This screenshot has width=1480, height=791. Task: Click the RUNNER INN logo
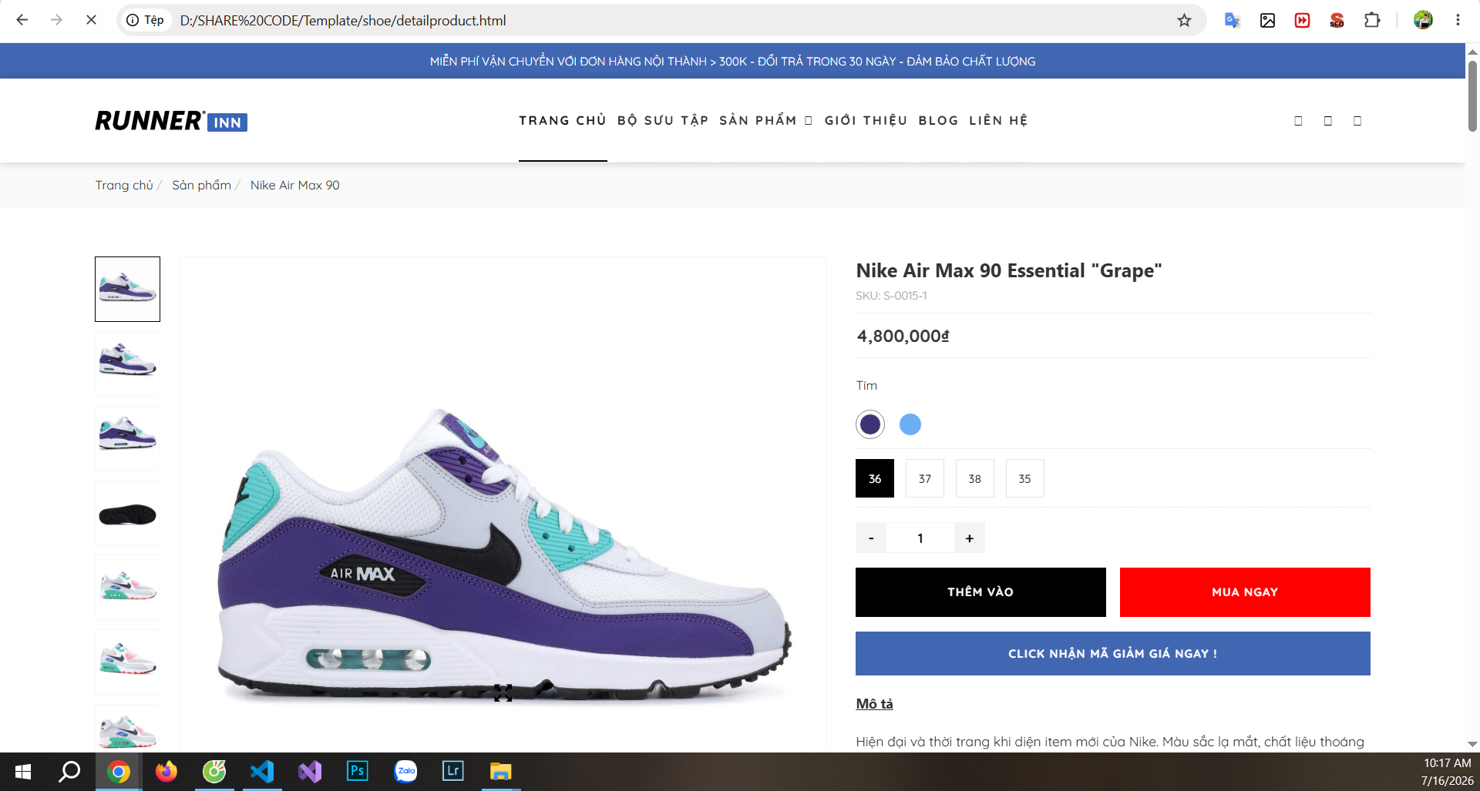click(171, 121)
